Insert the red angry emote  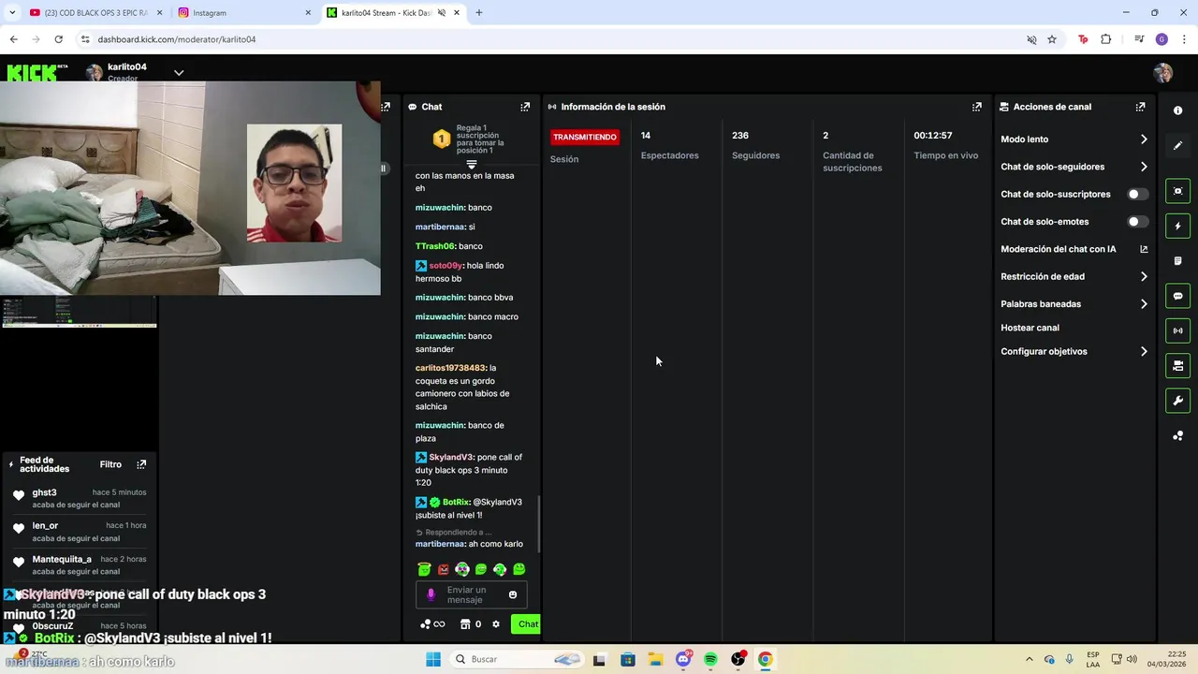[x=443, y=569]
